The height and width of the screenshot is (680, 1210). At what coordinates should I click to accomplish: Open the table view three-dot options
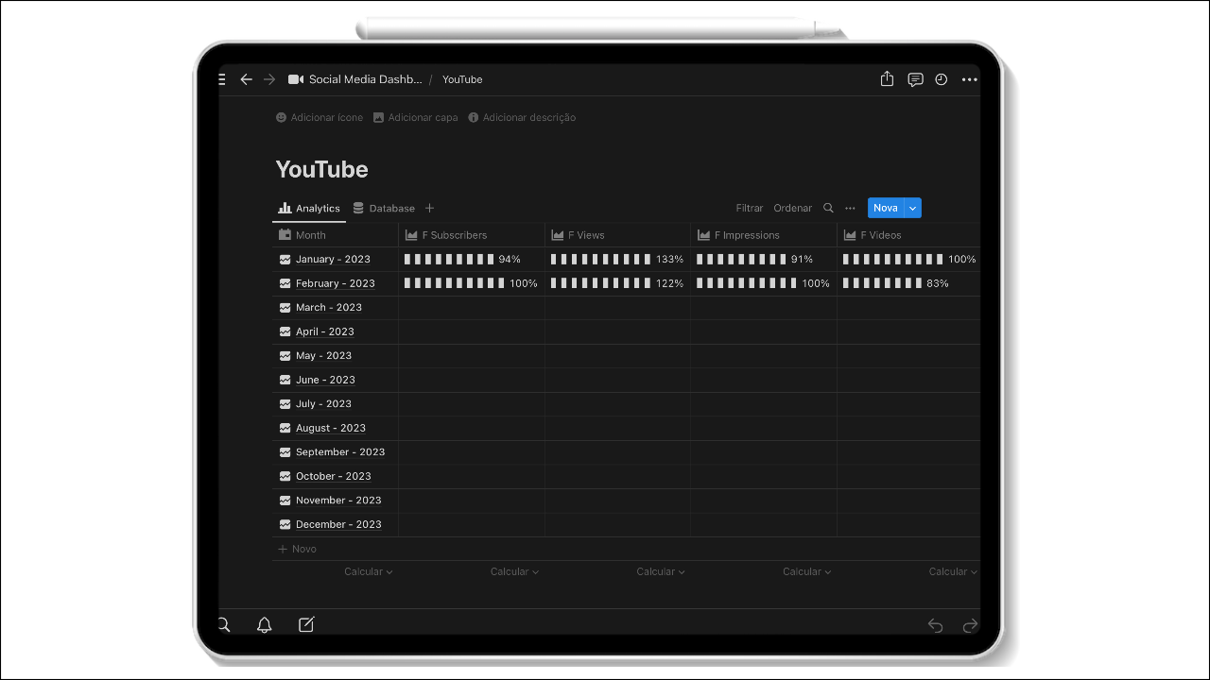(850, 208)
